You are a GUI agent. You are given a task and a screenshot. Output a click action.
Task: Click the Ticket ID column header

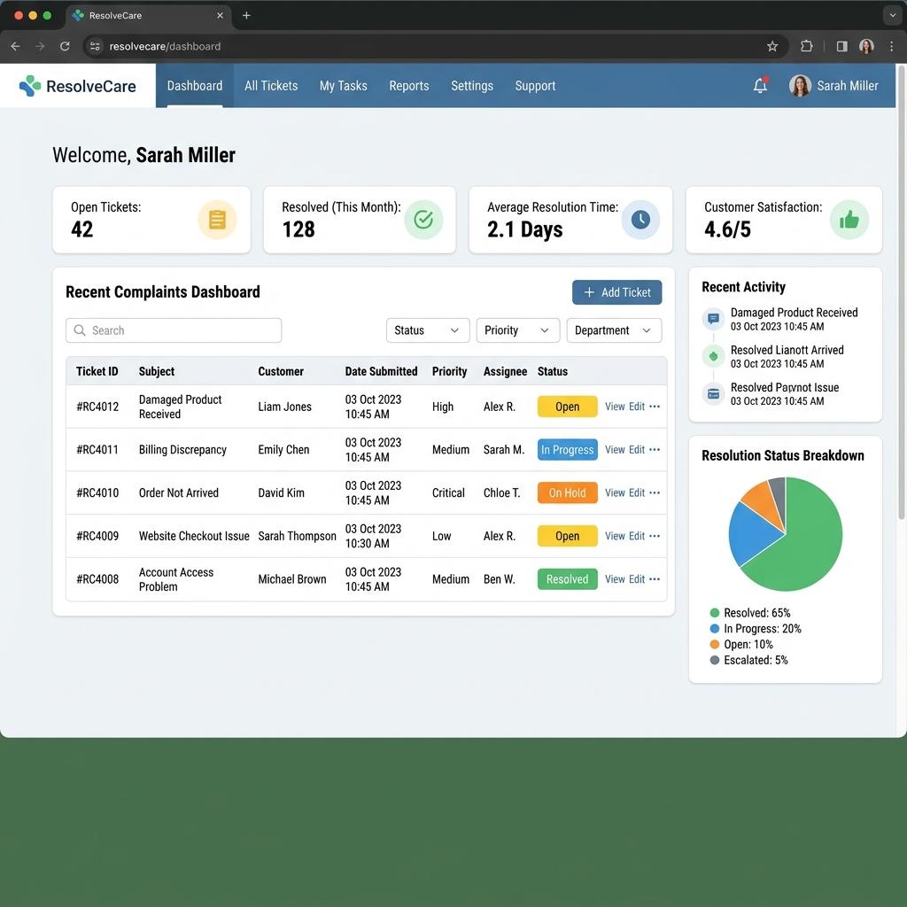coord(97,371)
